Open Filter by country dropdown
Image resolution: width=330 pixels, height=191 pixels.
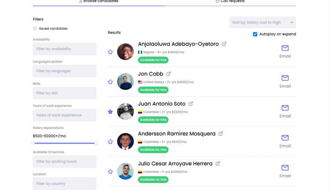point(64,183)
